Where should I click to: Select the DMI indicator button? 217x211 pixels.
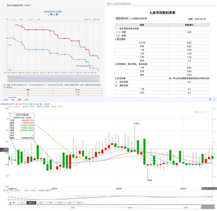pyautogui.click(x=79, y=203)
